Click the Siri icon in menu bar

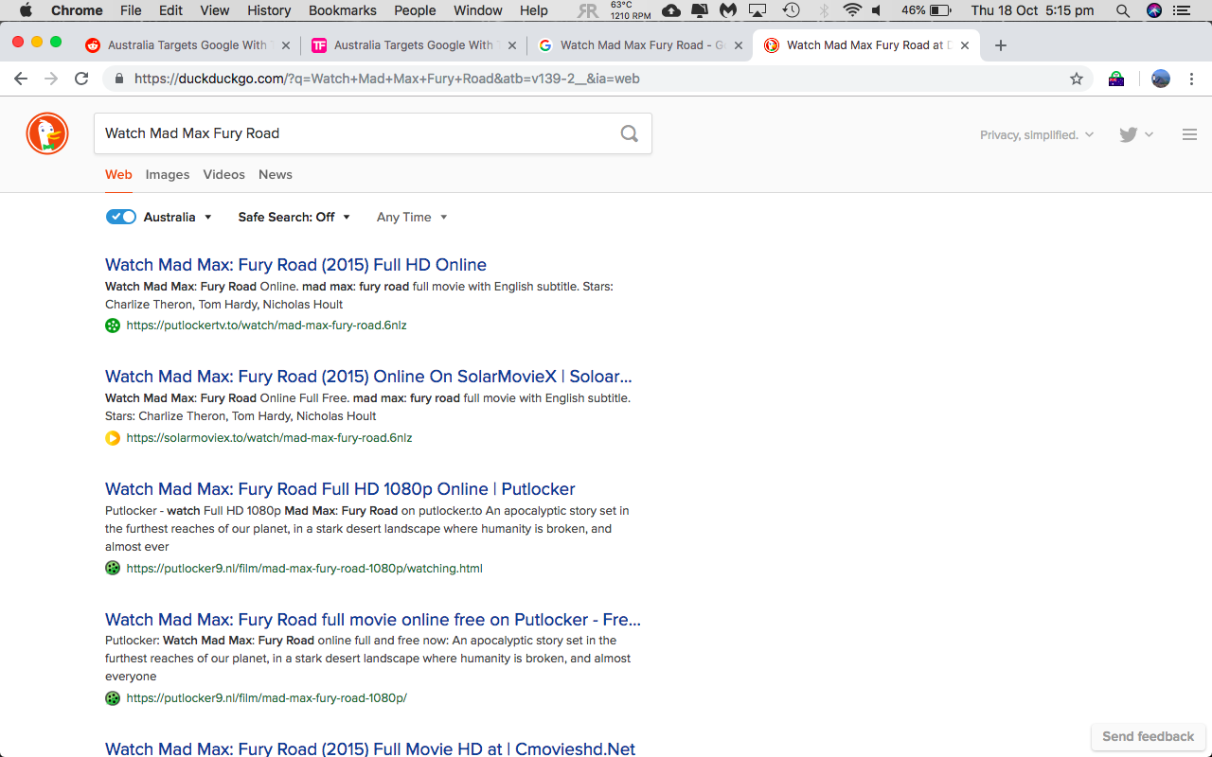pos(1154,10)
